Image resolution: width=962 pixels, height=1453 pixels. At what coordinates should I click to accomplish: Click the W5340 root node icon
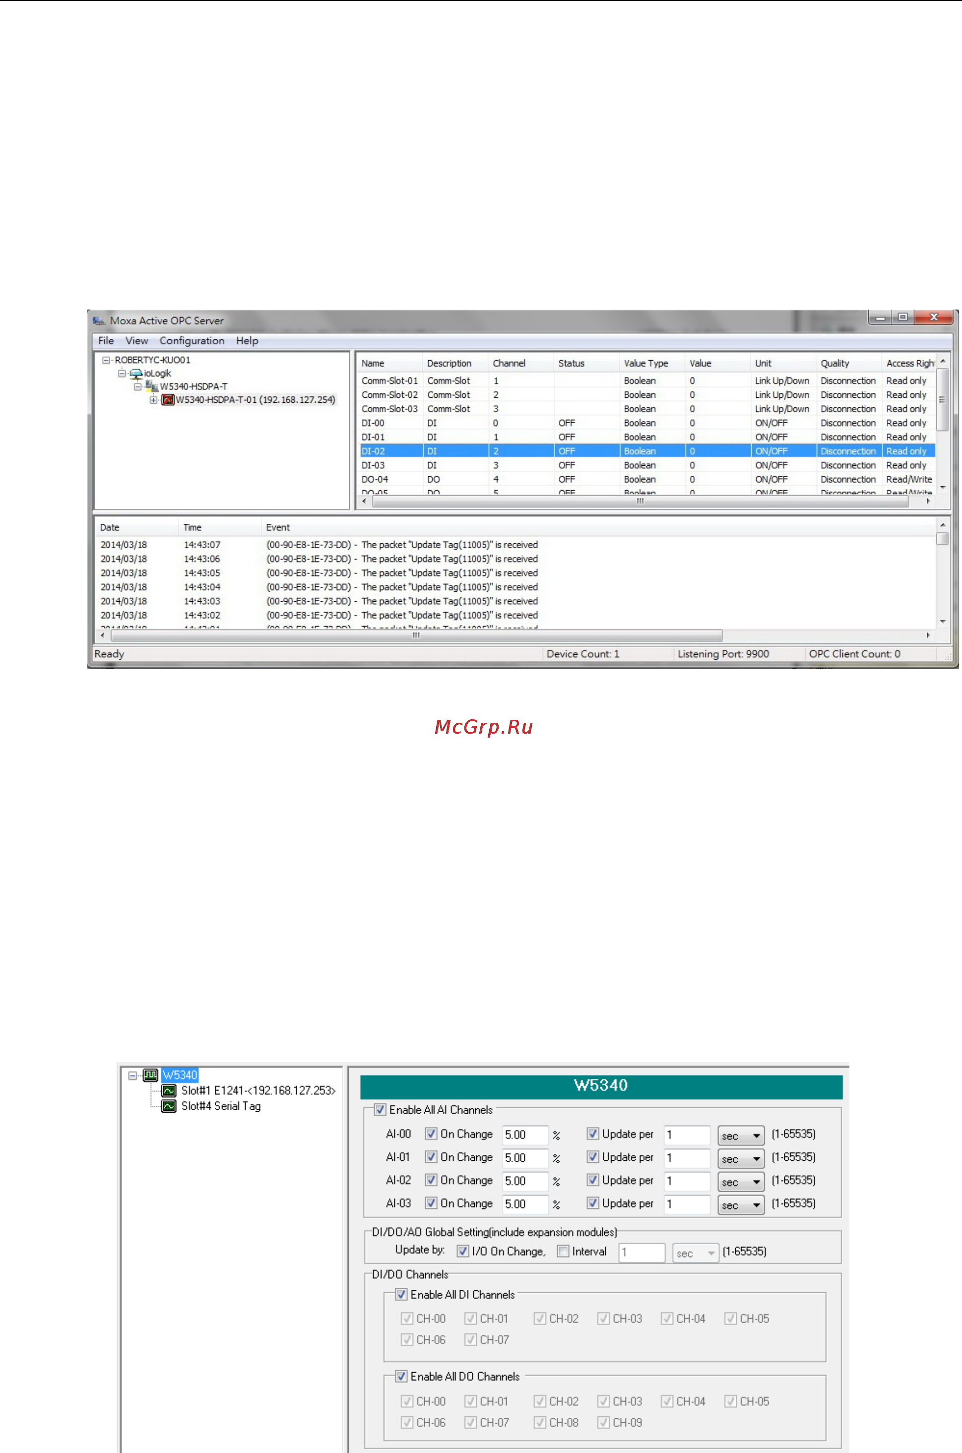151,1074
